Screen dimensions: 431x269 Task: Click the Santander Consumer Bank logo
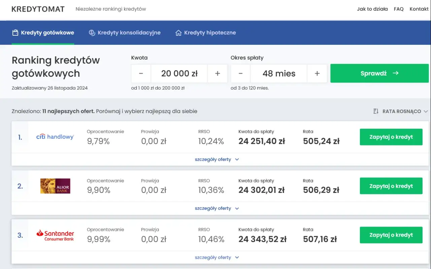55,235
